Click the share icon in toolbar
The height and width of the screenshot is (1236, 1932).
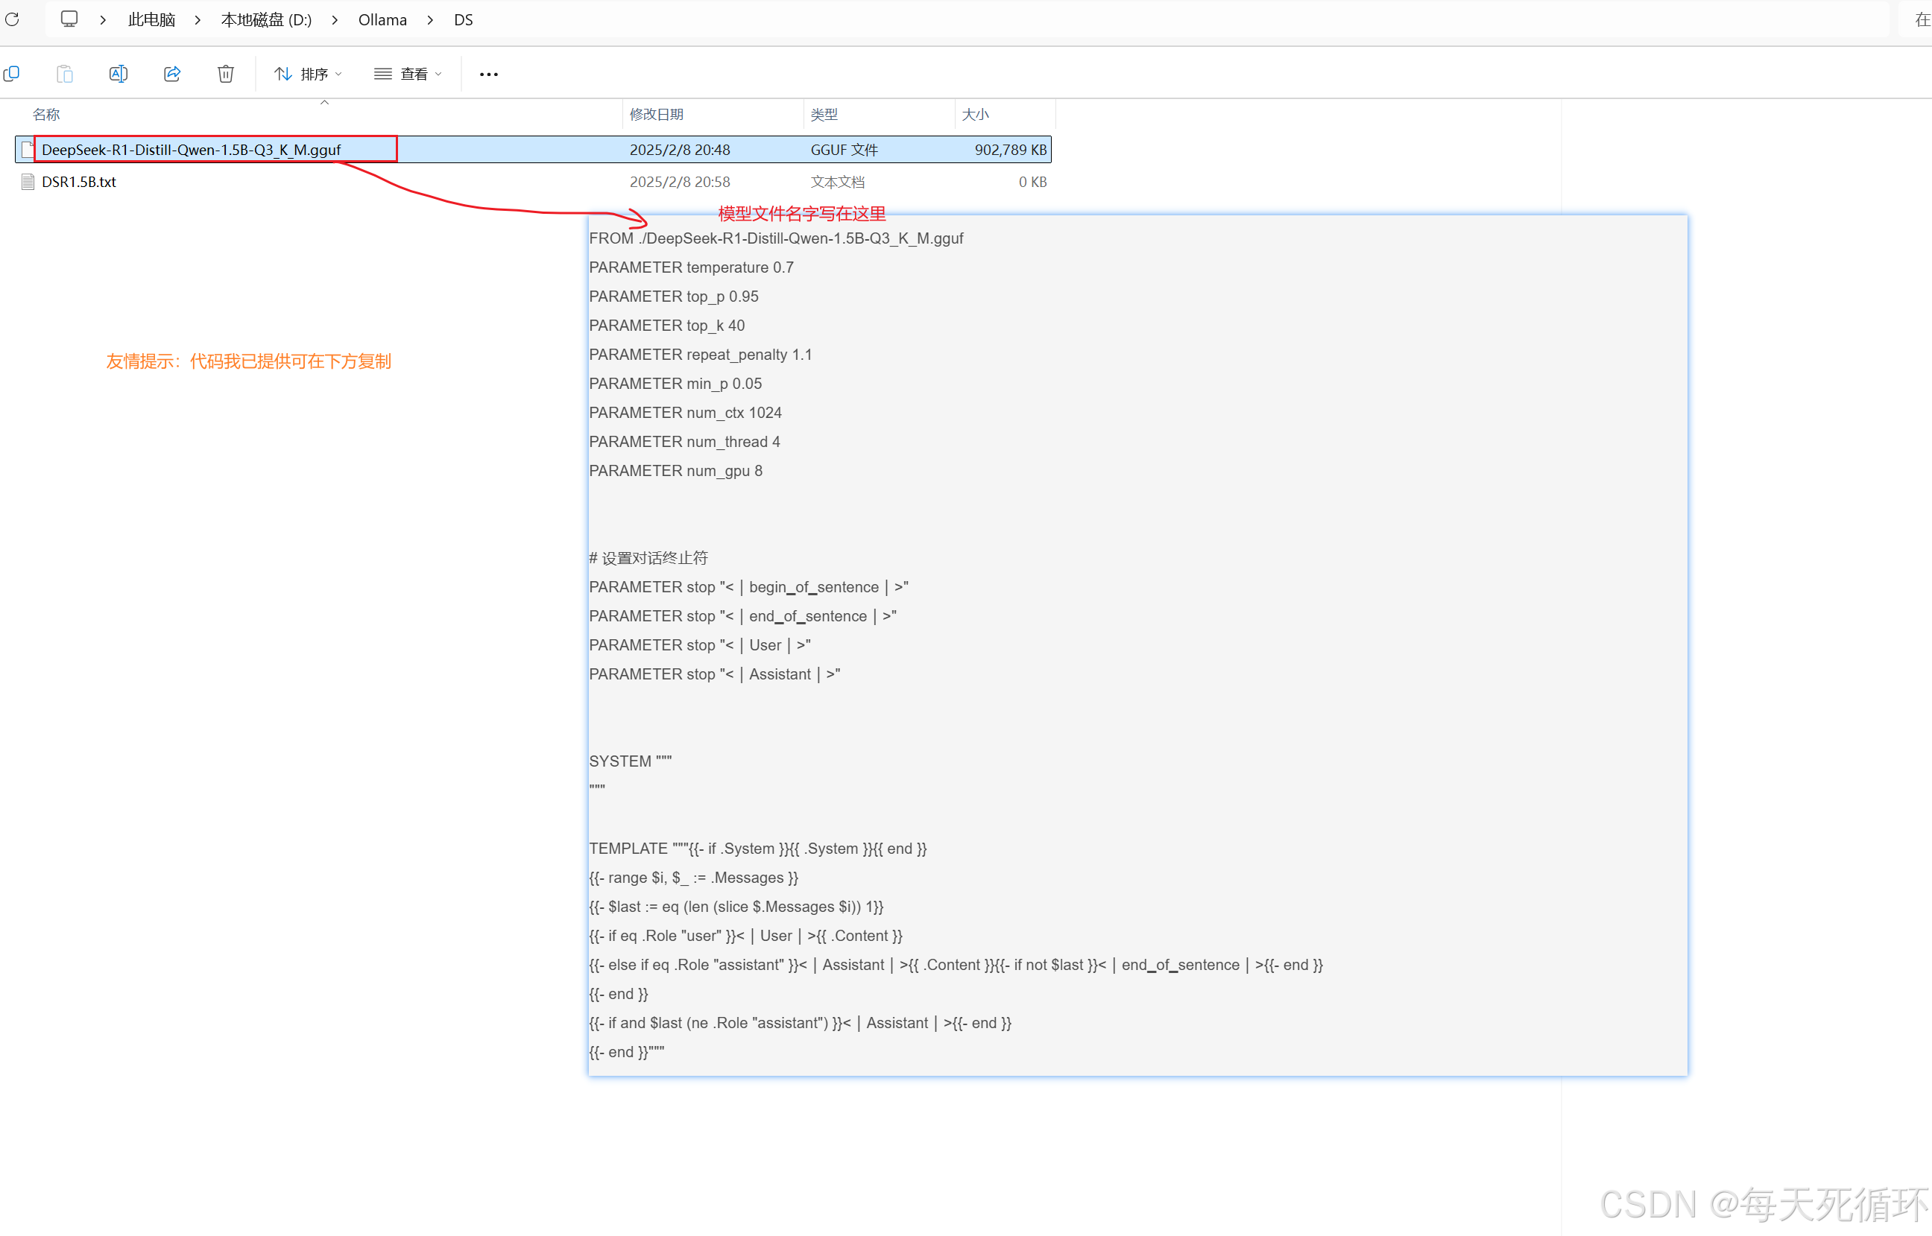172,74
